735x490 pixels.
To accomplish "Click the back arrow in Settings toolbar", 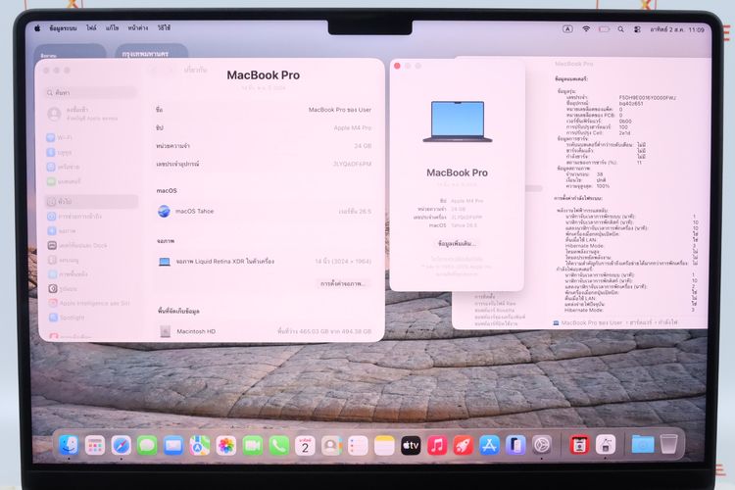I will [x=153, y=70].
